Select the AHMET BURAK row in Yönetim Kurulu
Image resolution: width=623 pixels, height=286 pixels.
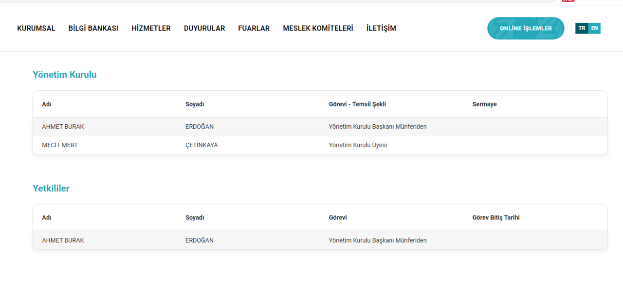coord(195,126)
